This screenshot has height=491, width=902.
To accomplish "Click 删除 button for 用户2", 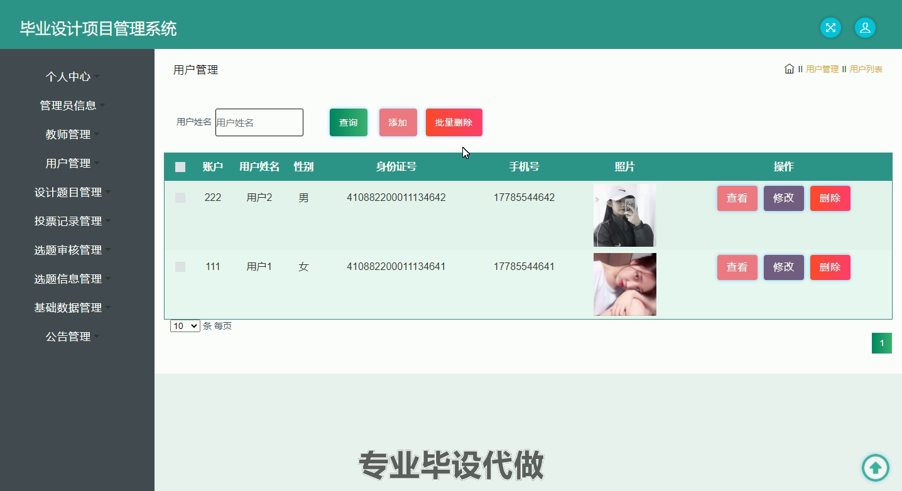I will click(x=830, y=198).
